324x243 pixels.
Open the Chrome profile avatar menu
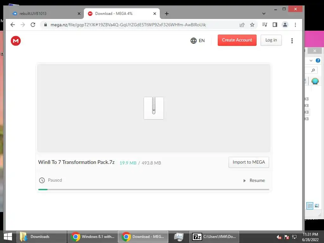click(x=285, y=25)
